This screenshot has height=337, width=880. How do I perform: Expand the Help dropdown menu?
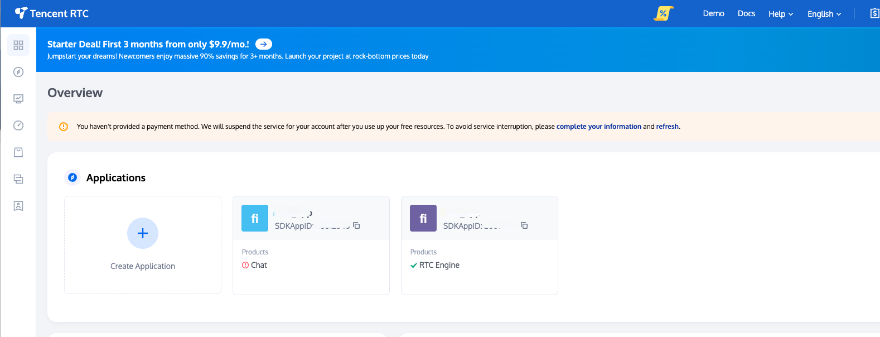pyautogui.click(x=780, y=14)
